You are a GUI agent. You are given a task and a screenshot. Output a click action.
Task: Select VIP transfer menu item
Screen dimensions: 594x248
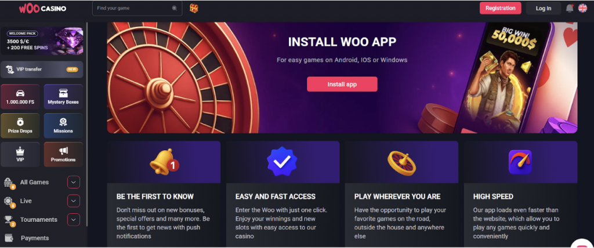(x=42, y=70)
